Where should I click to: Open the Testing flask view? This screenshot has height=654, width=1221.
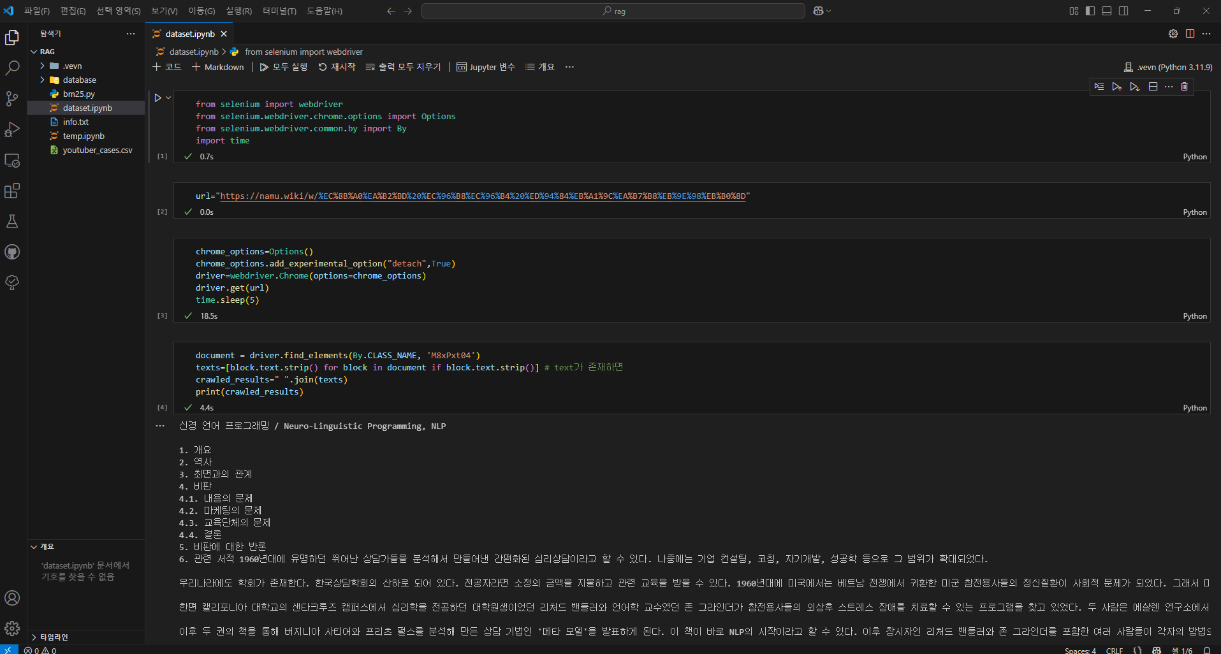12,221
